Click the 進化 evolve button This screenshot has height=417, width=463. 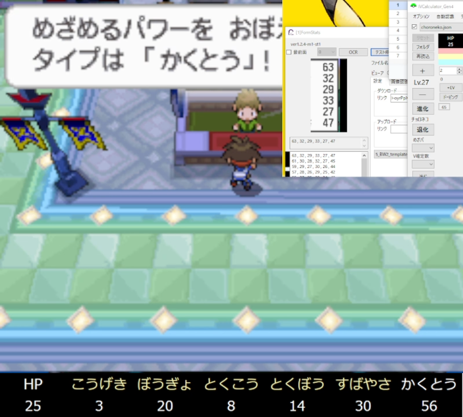pos(423,108)
